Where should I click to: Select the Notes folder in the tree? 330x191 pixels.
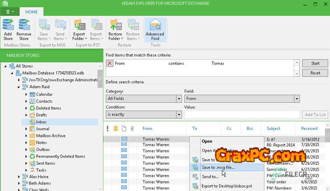click(41, 142)
